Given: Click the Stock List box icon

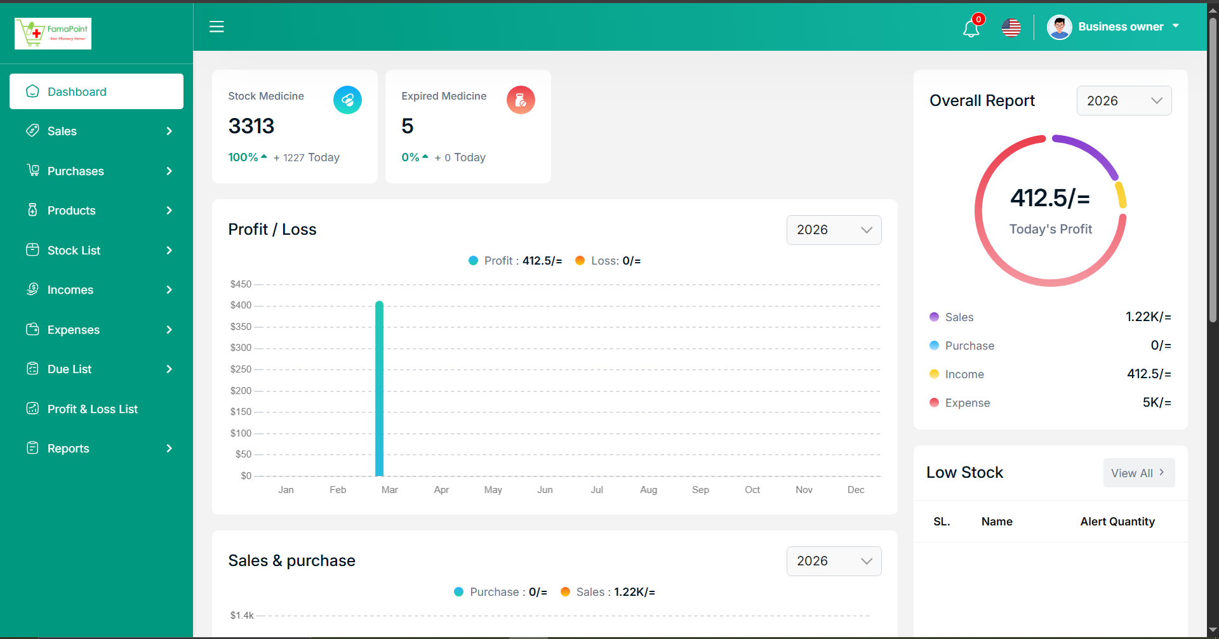Looking at the screenshot, I should (x=32, y=250).
